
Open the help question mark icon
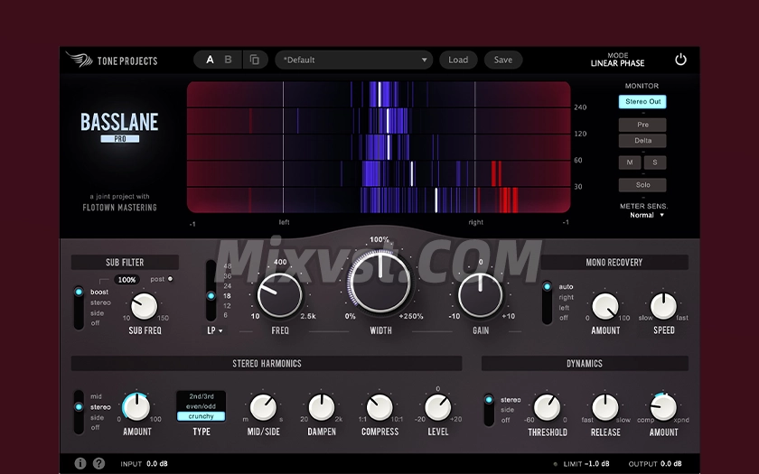(x=98, y=463)
